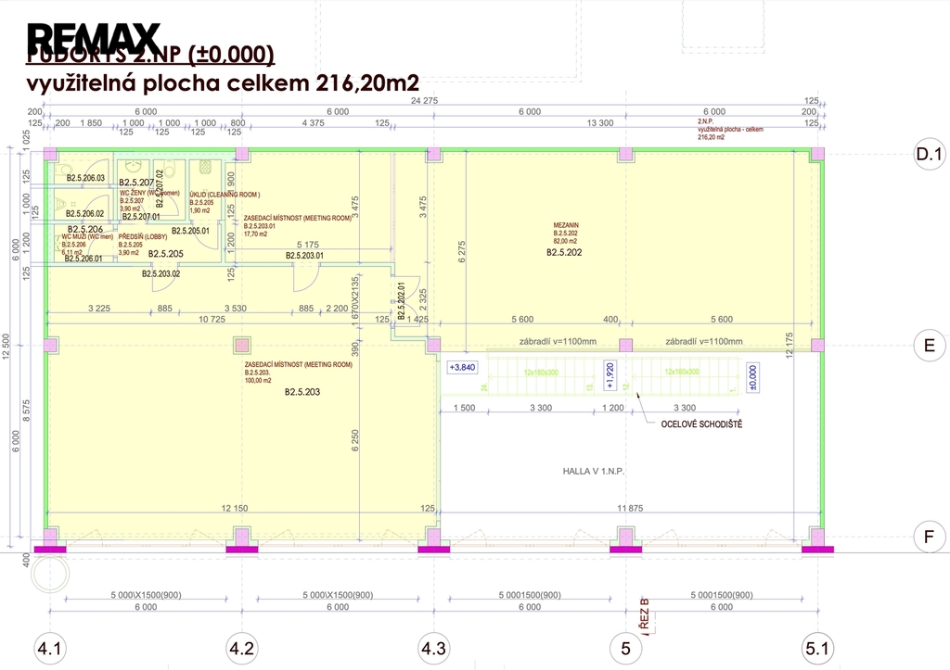Click the OCELOVÉ SCHODIŠTĚ label
The width and height of the screenshot is (950, 670).
703,422
